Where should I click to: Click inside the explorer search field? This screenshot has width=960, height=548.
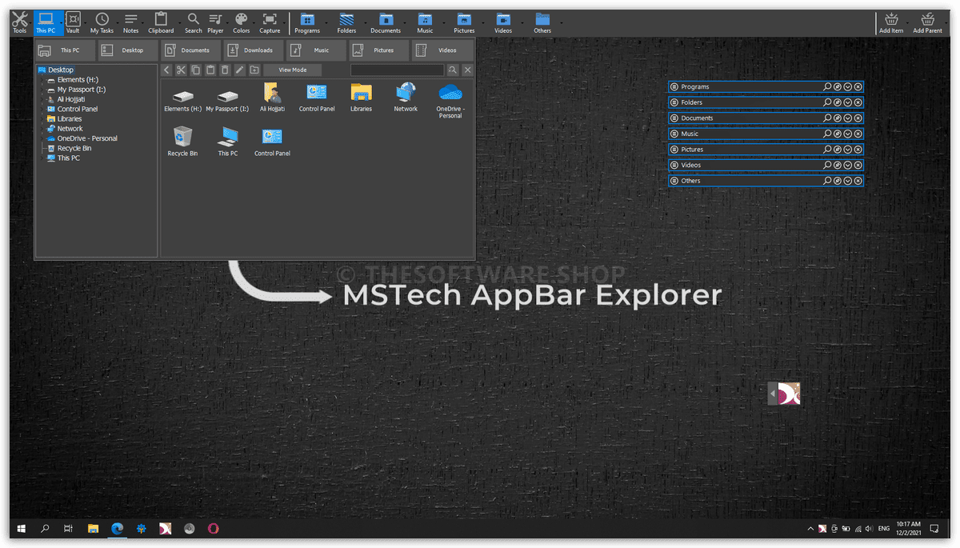pyautogui.click(x=397, y=70)
